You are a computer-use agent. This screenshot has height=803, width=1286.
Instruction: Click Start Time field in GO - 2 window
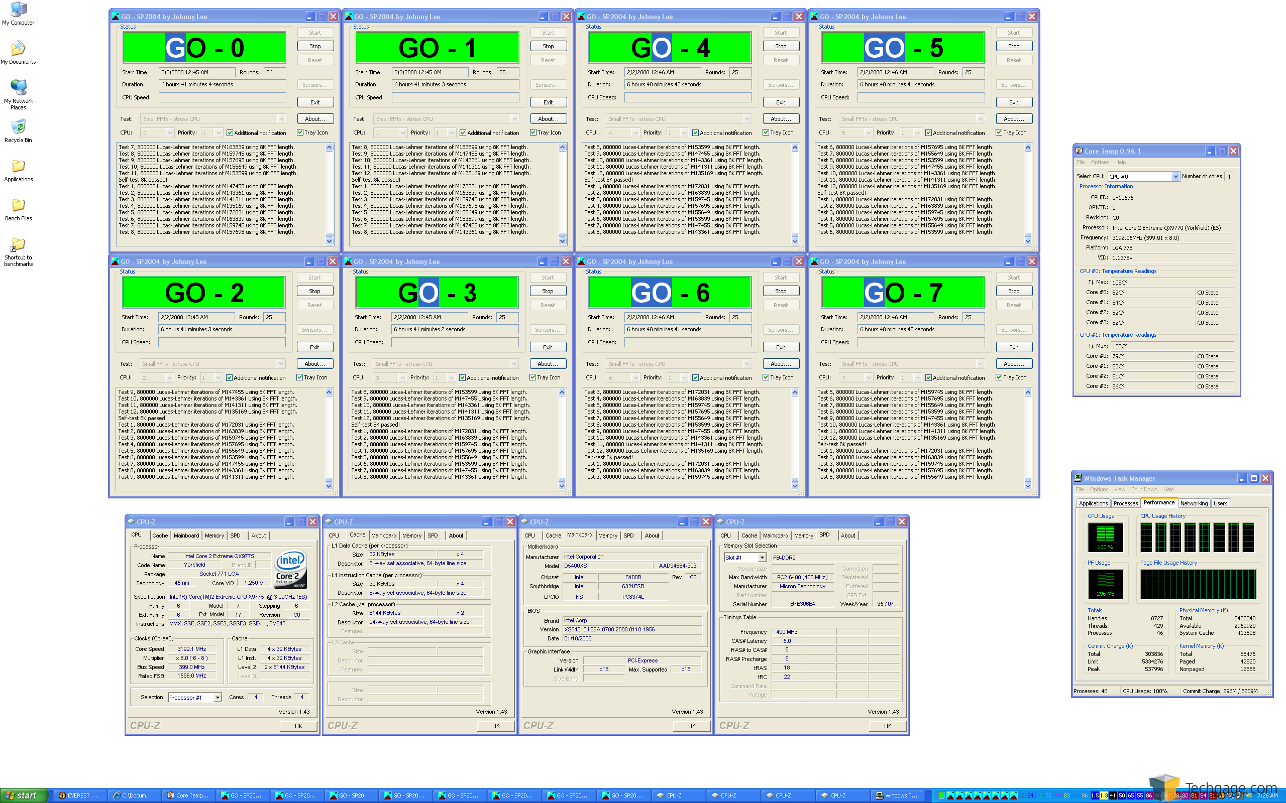tap(196, 317)
